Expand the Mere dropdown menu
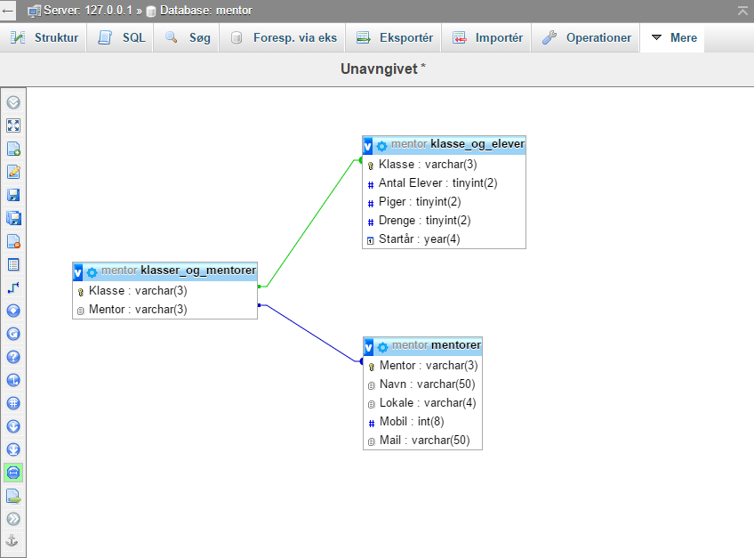The height and width of the screenshot is (558, 754). [x=673, y=37]
